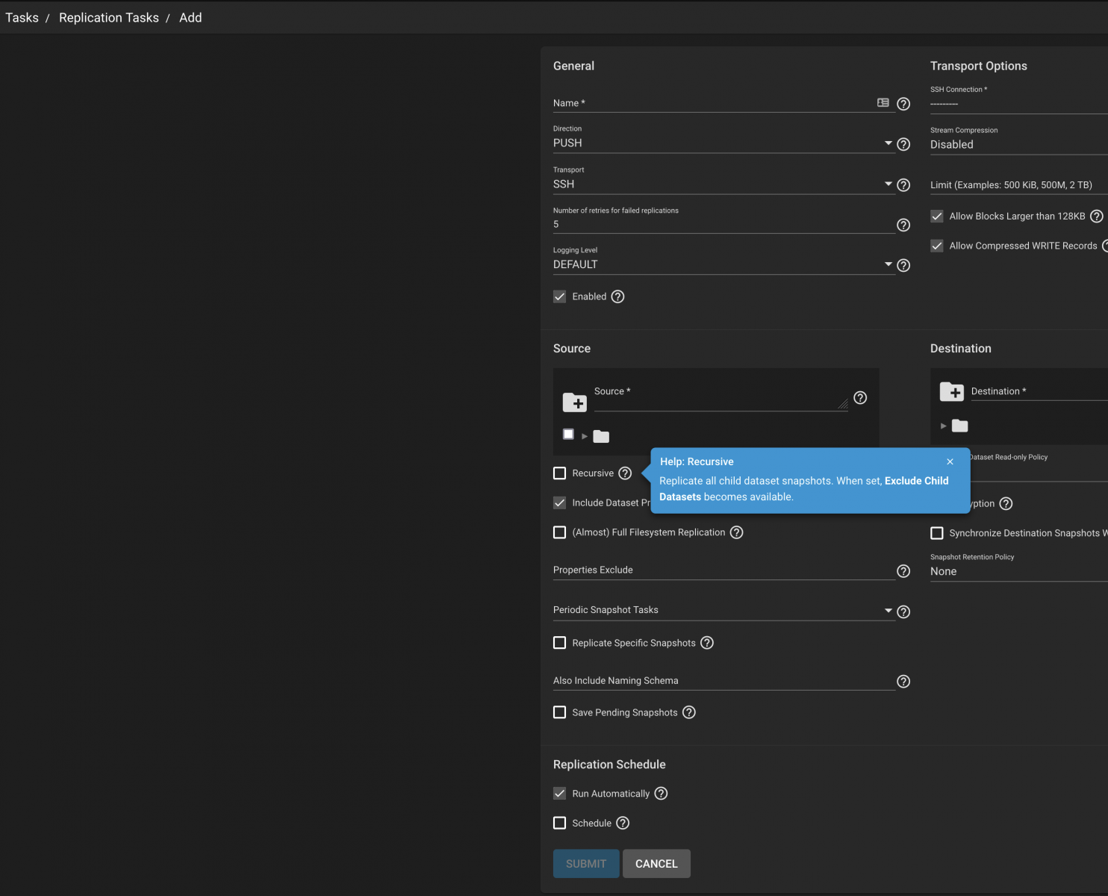
Task: Click the Destination path field
Action: (1039, 391)
